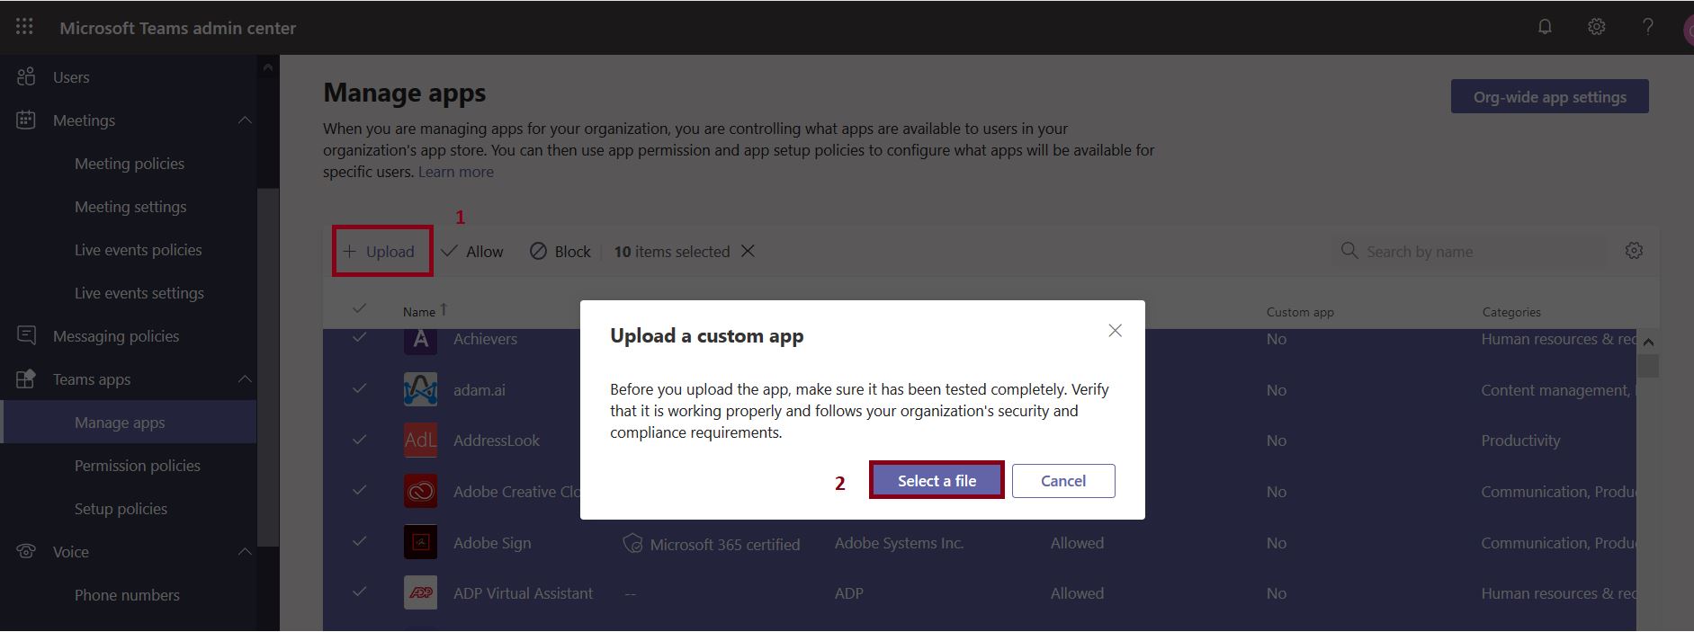
Task: Open the app launcher waffle icon
Action: click(x=24, y=27)
